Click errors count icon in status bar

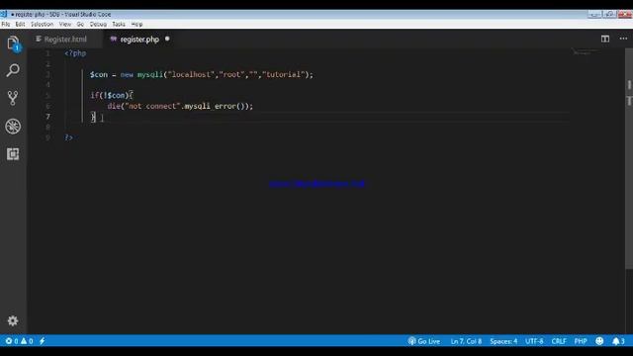coord(11,341)
